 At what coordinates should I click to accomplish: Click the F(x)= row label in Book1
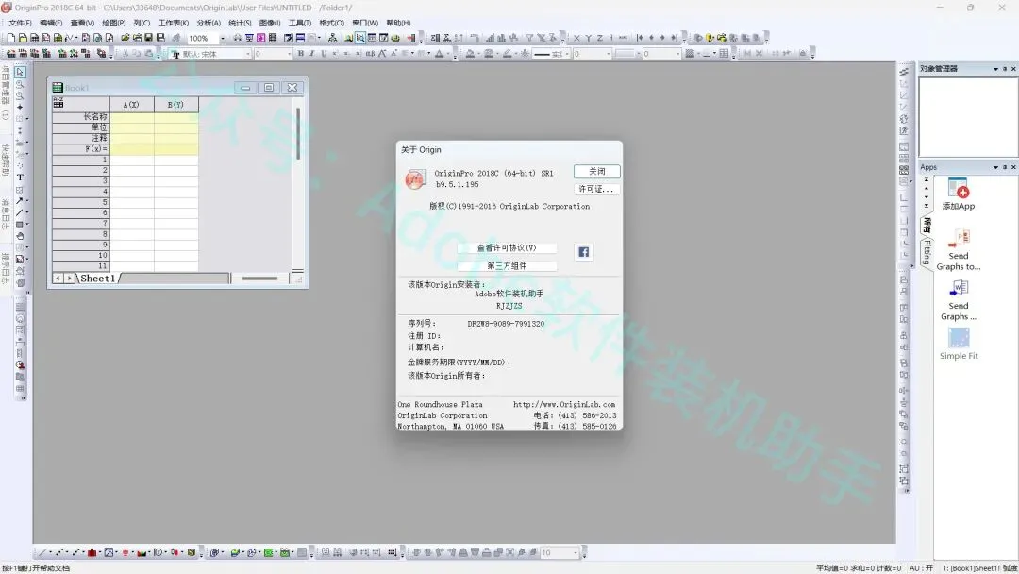(80, 149)
